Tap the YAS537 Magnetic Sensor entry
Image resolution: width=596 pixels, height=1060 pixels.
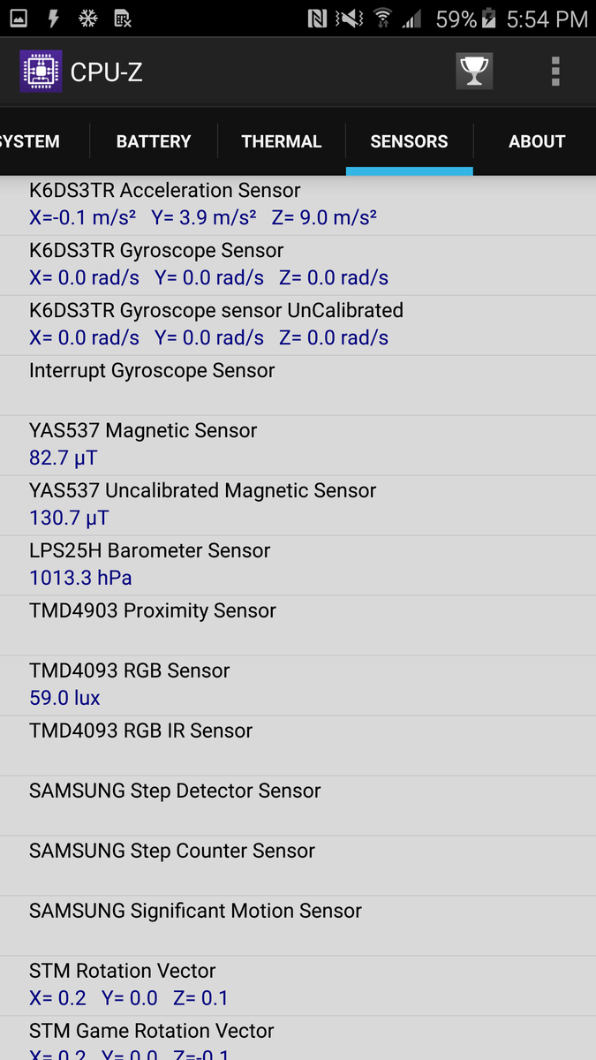[x=298, y=445]
